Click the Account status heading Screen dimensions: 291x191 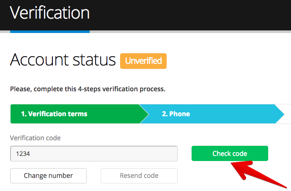(x=63, y=60)
